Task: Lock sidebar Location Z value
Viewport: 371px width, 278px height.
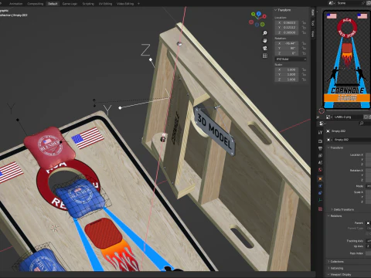Action: [304, 32]
